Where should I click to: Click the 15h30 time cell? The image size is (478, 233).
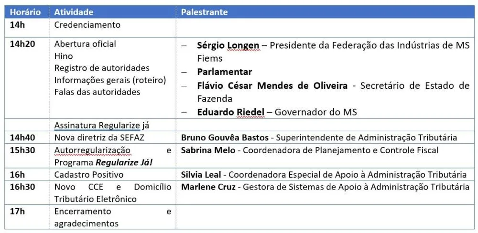coord(23,150)
